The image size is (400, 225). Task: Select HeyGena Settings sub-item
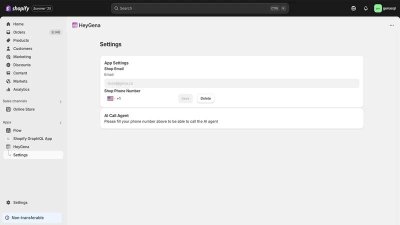click(x=33, y=155)
